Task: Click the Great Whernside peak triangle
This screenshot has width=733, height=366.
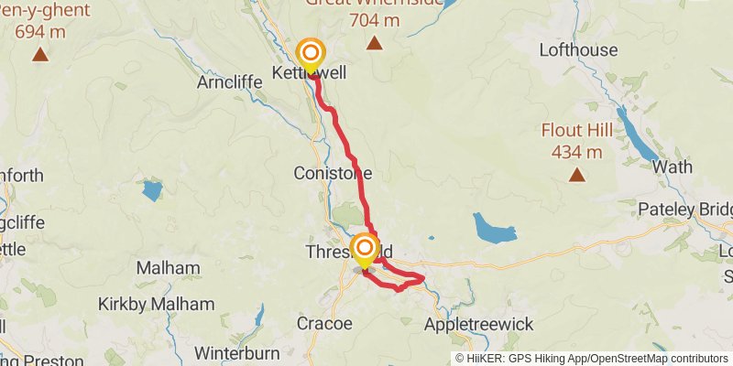Action: point(375,43)
